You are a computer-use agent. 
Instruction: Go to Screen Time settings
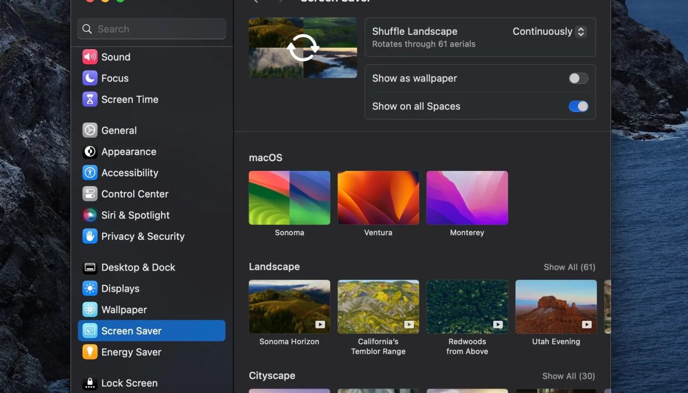click(151, 99)
